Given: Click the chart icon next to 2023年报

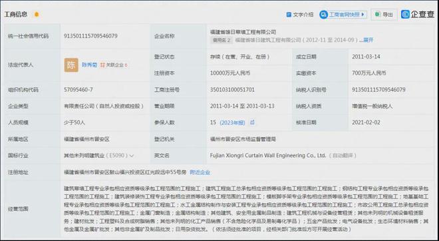Looking at the screenshot, I should [x=252, y=122].
